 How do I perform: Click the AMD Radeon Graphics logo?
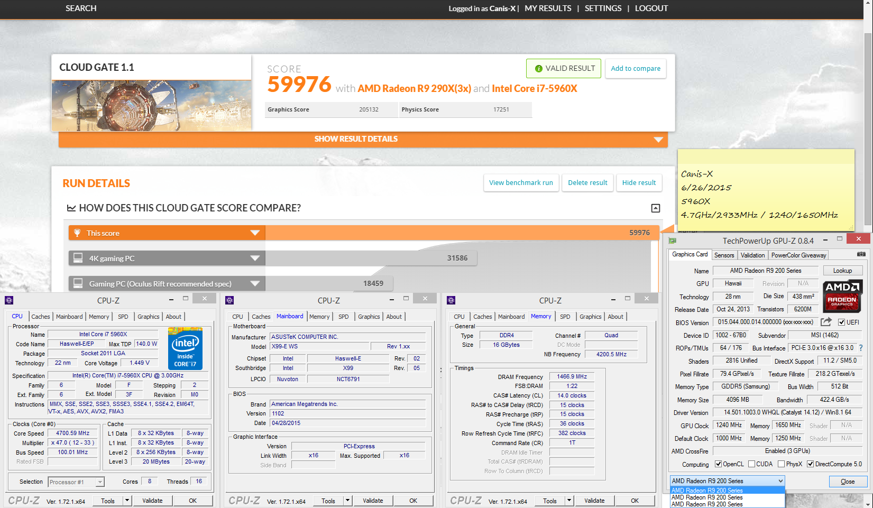point(842,296)
